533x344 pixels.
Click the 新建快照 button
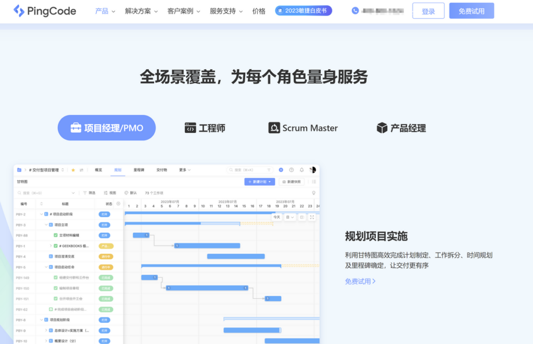(291, 181)
